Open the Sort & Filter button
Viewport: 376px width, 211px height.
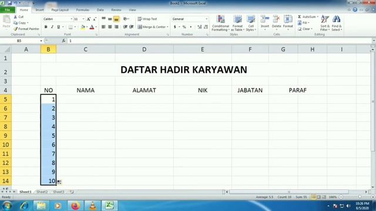coord(325,23)
